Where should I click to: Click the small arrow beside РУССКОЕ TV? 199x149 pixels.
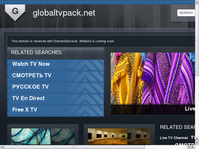coord(8,88)
